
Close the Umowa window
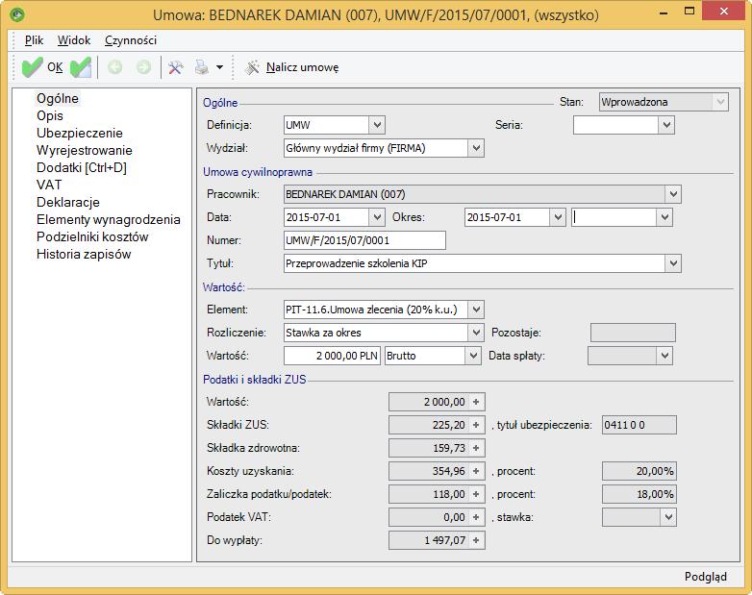pyautogui.click(x=724, y=12)
